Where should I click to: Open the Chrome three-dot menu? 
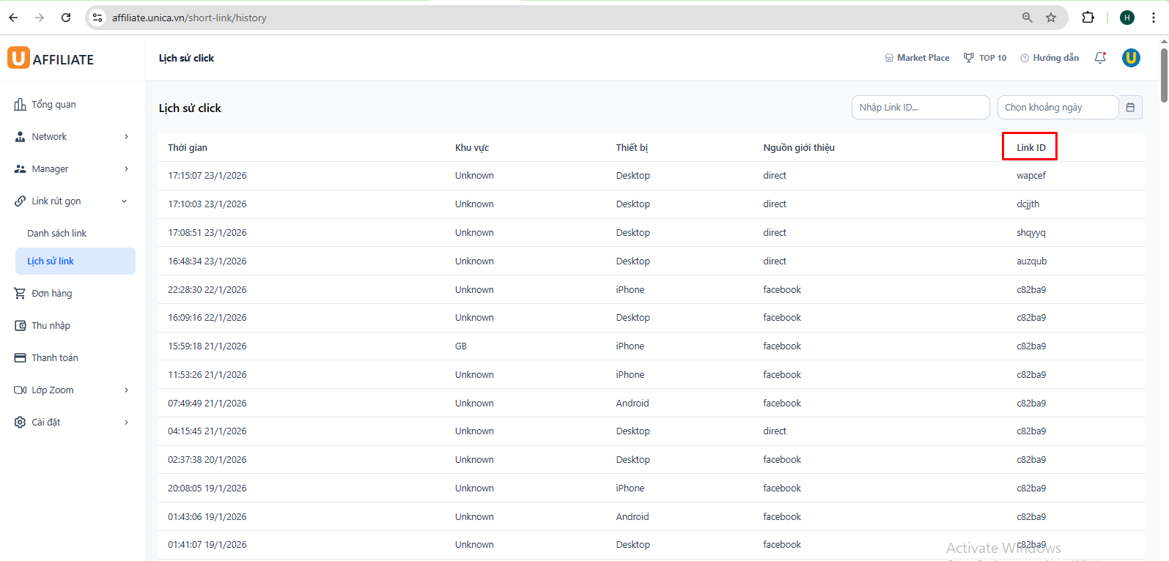click(1154, 18)
